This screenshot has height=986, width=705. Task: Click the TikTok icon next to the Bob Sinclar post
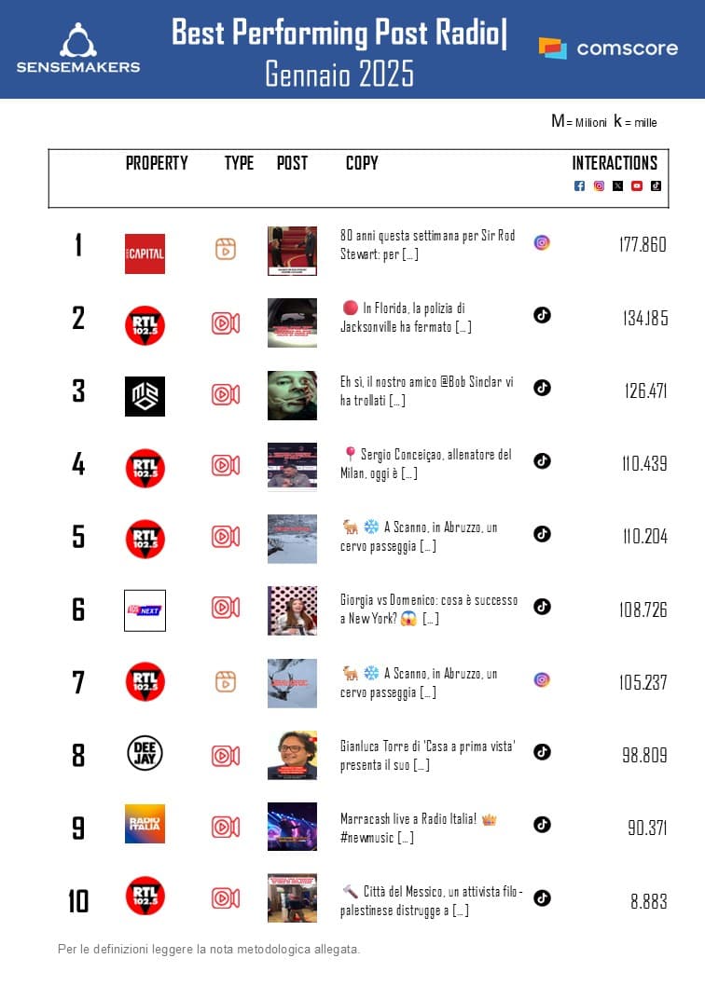click(542, 388)
